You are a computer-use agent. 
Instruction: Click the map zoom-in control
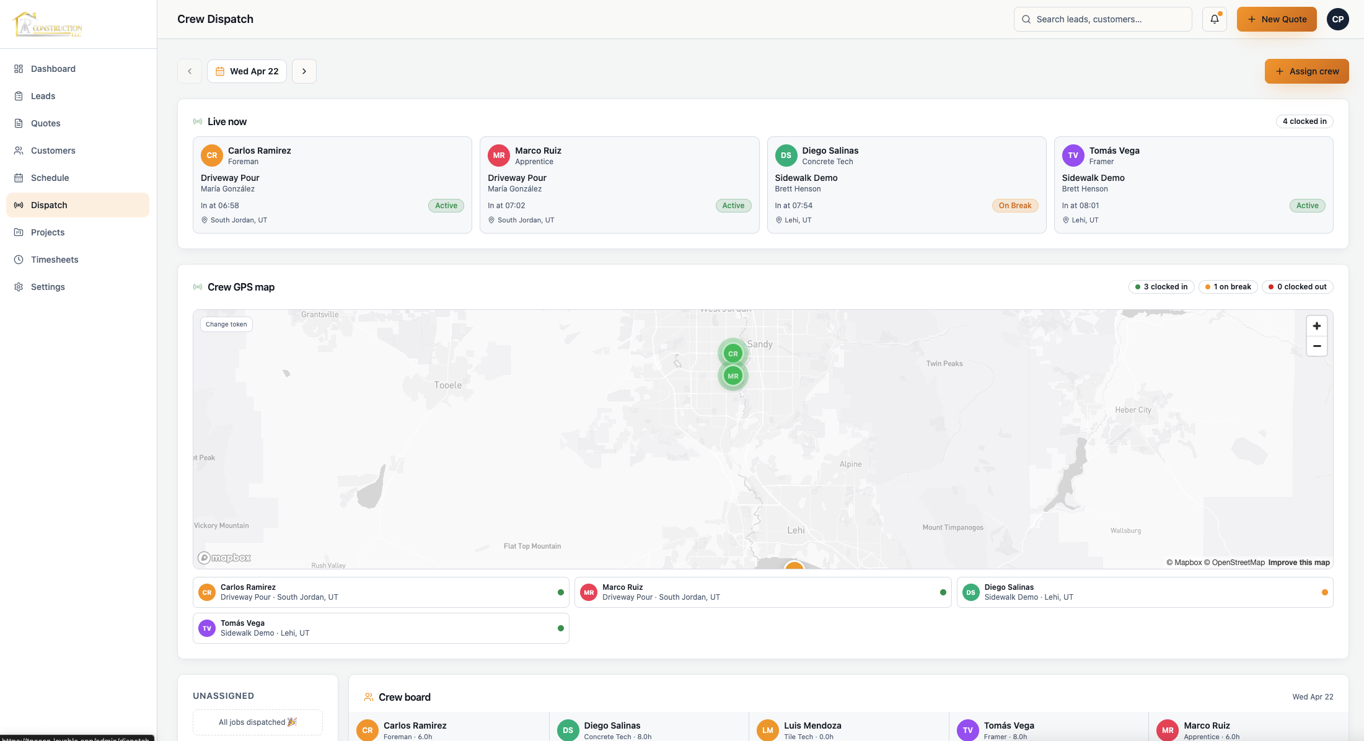(x=1316, y=325)
